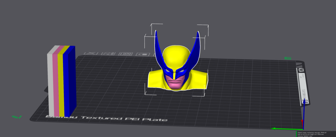Image resolution: width=336 pixels, height=137 pixels.
Task: Toggle the plate's lock icon
Action: [x=143, y=54]
